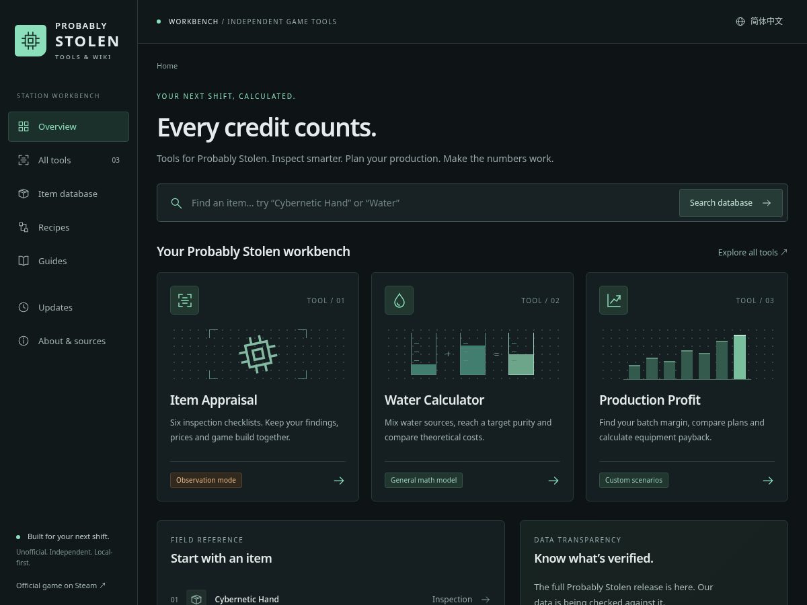Click the Recipes flow icon
This screenshot has height=605, width=807.
[x=24, y=227]
